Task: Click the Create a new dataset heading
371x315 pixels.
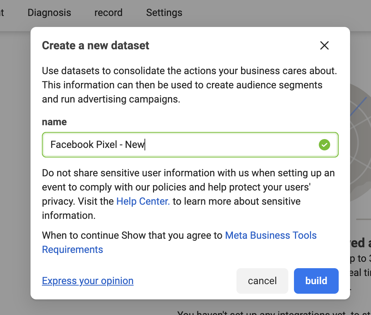Action: coord(96,45)
